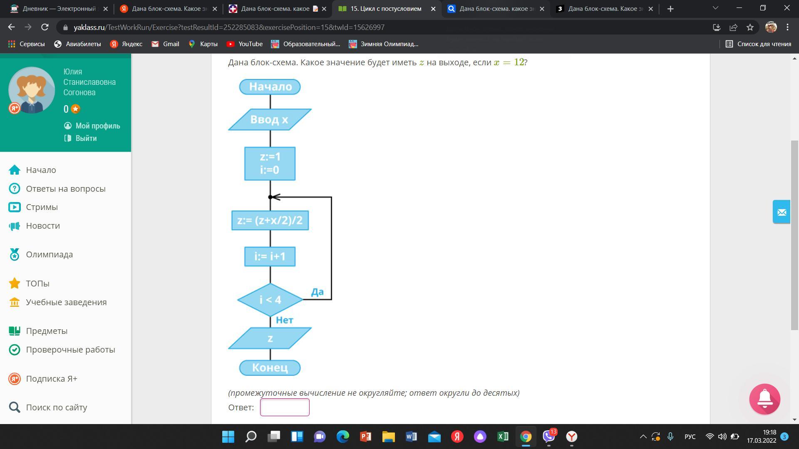This screenshot has width=799, height=449.
Task: Click Выйти to log out
Action: click(x=86, y=138)
